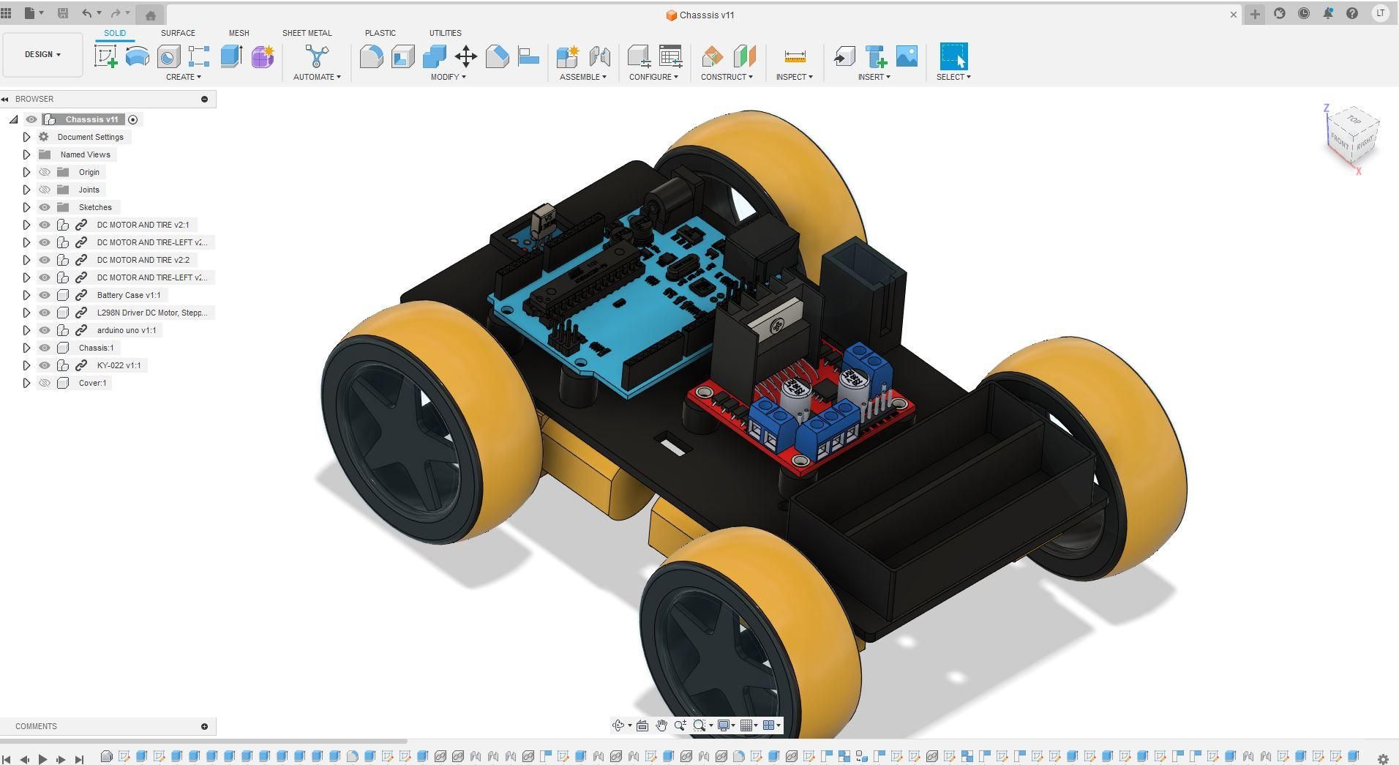Open the UTILITIES ribbon tab
This screenshot has width=1399, height=765.
[445, 33]
